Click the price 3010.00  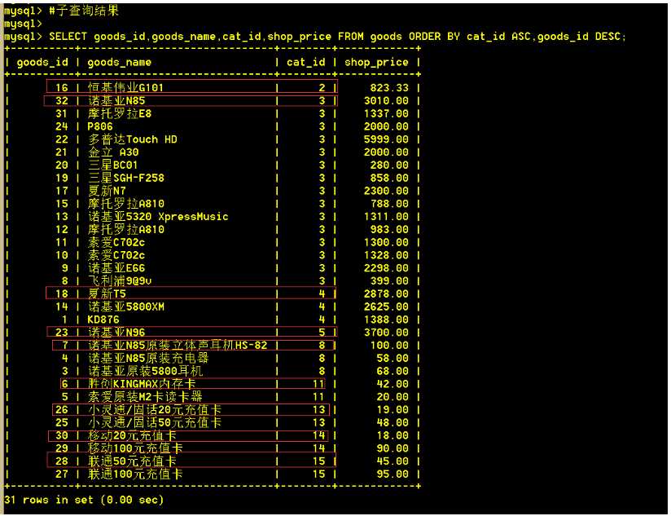point(386,100)
